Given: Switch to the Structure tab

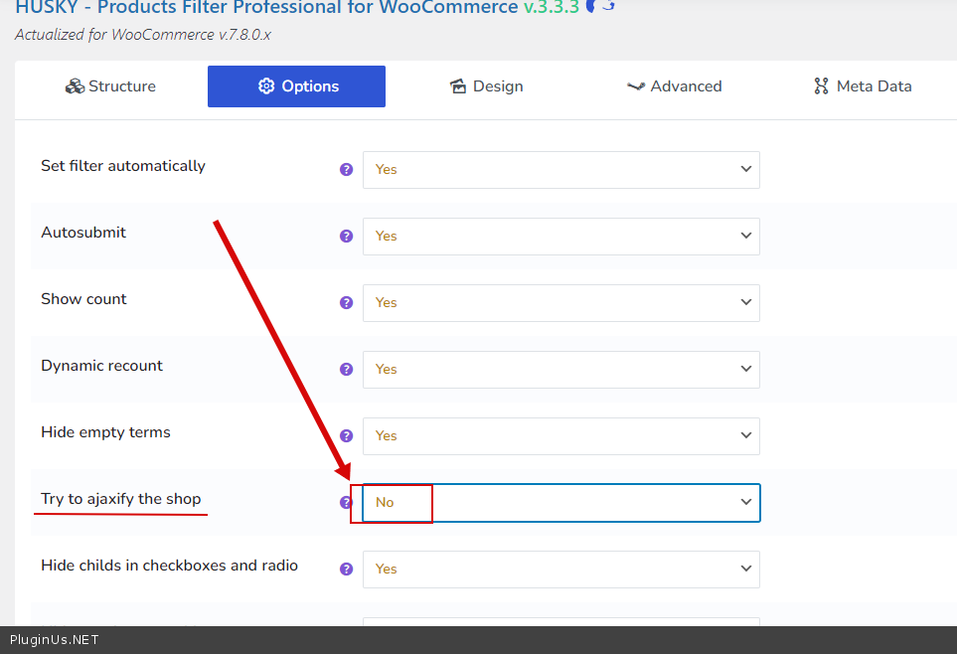Looking at the screenshot, I should [110, 86].
